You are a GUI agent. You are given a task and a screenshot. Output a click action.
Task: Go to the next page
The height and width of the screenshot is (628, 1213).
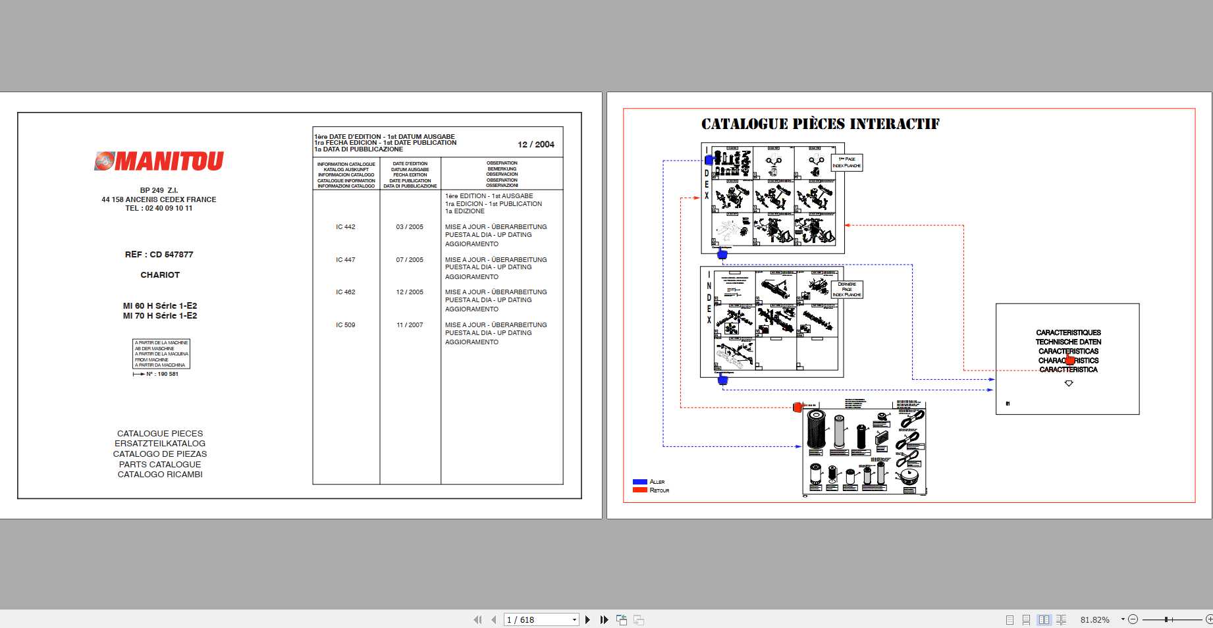(587, 619)
